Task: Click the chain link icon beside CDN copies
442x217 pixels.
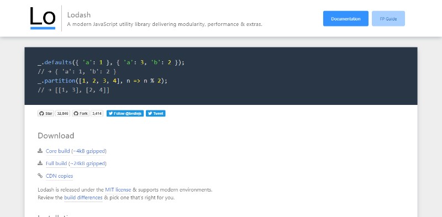Action: coord(40,176)
